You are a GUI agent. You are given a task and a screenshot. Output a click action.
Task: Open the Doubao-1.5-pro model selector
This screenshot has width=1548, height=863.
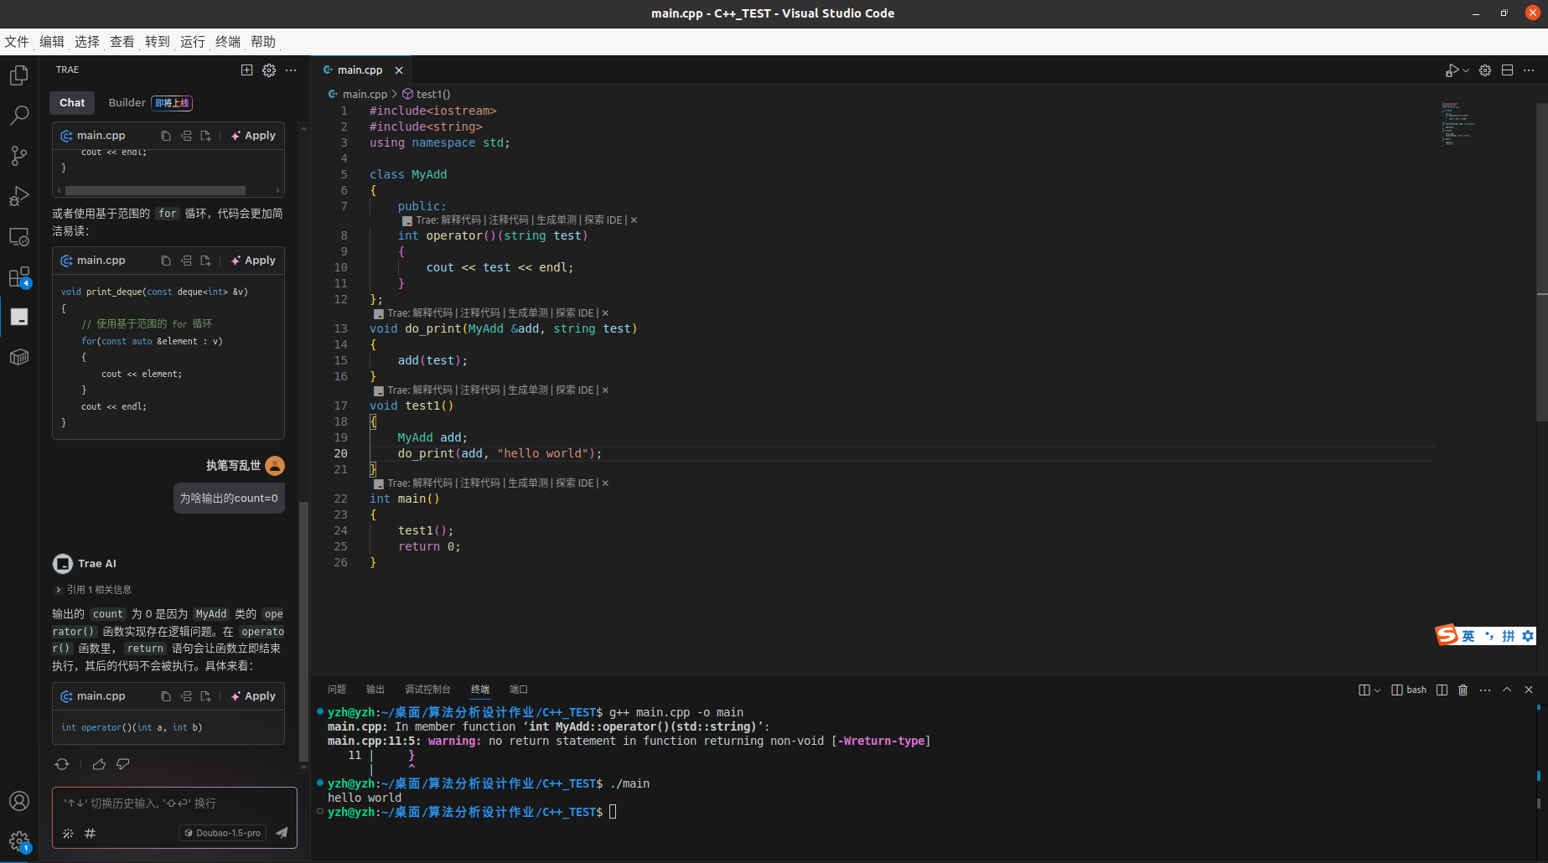click(223, 833)
